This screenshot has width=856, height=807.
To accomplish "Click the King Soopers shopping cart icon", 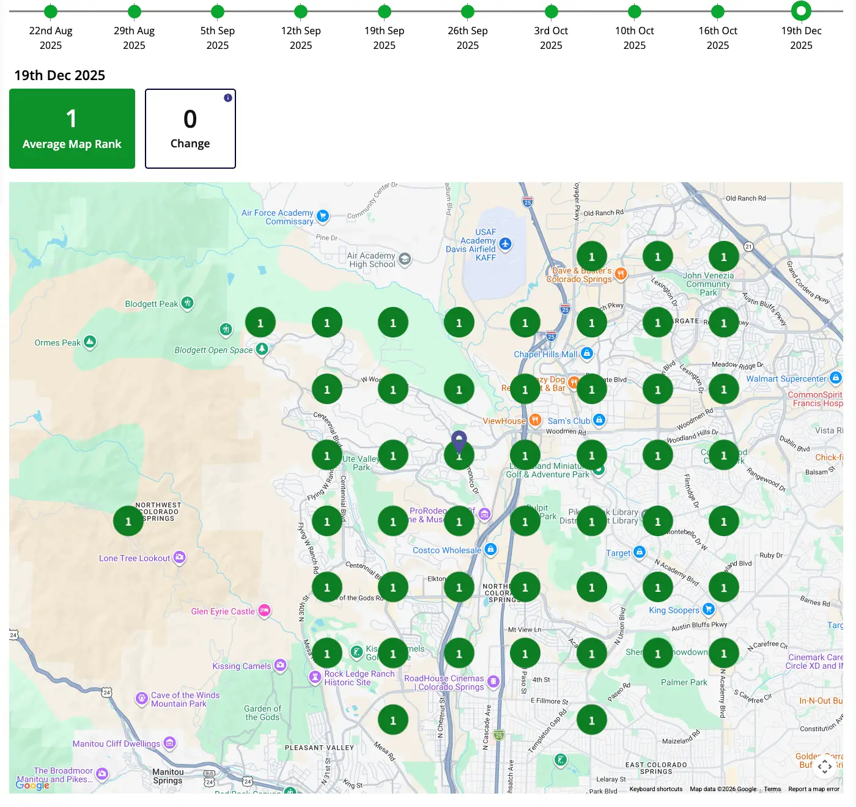I will [x=709, y=609].
